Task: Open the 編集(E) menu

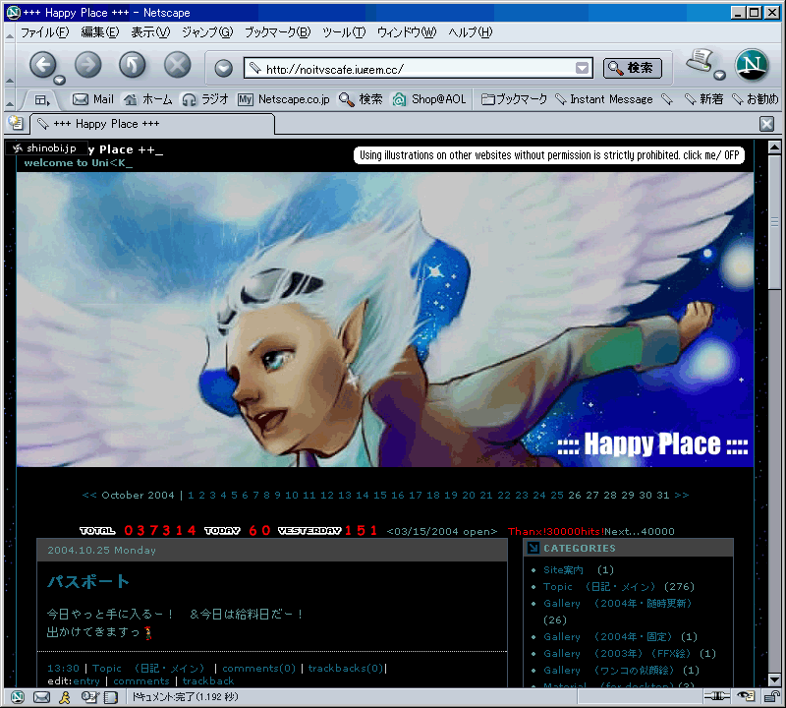Action: (x=100, y=32)
